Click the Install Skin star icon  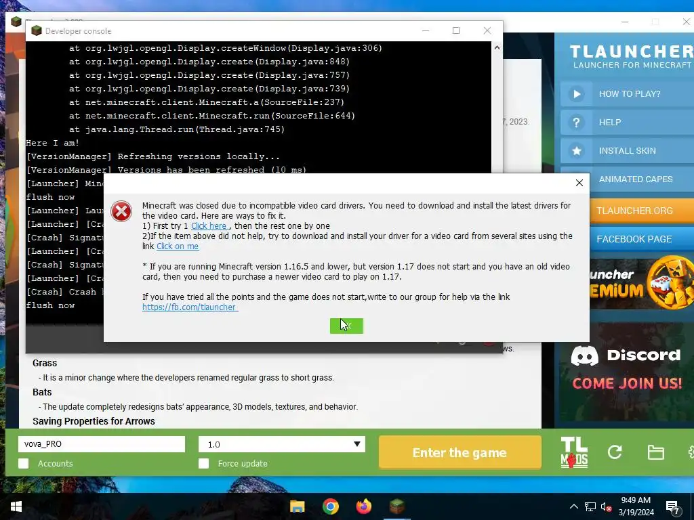point(576,151)
